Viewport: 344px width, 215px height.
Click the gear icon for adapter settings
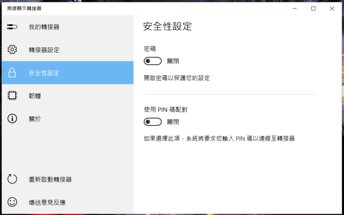[x=12, y=50]
